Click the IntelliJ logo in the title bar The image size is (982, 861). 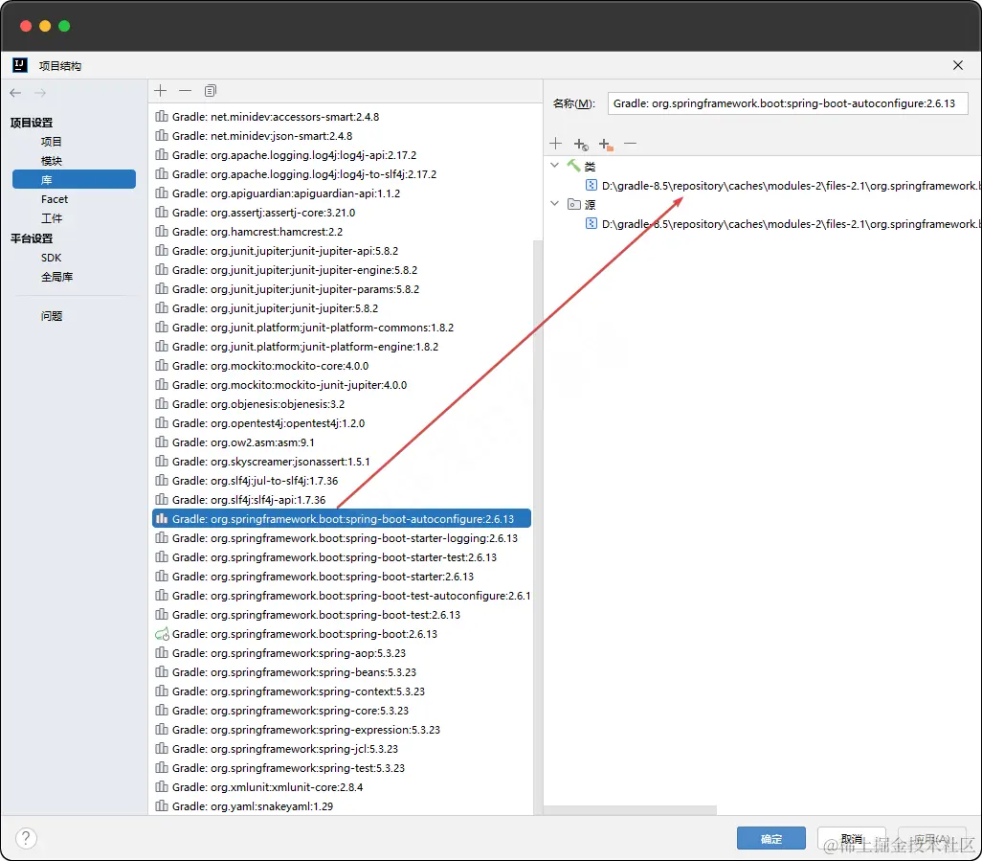tap(20, 65)
